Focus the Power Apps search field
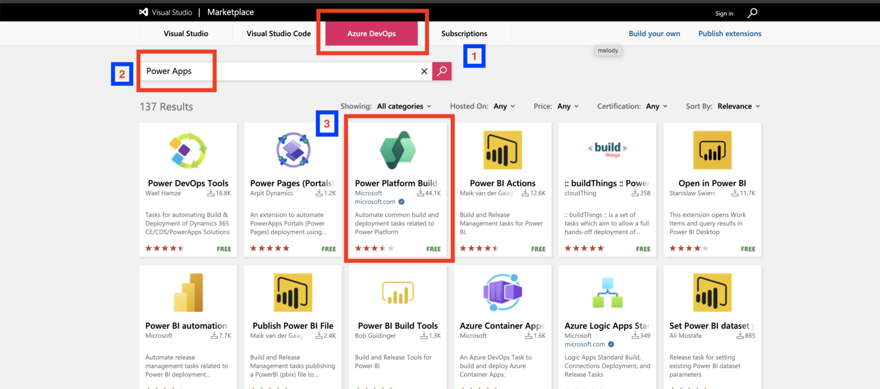This screenshot has width=880, height=389. [280, 71]
